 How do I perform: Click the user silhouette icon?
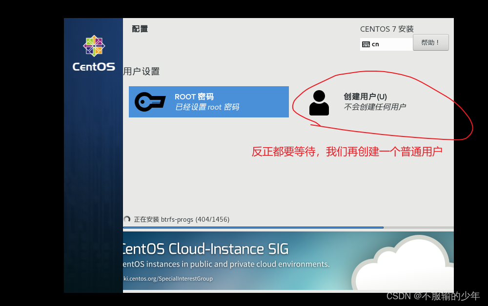[319, 103]
